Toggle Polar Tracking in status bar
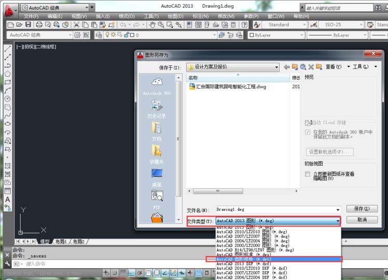 pos(140,273)
